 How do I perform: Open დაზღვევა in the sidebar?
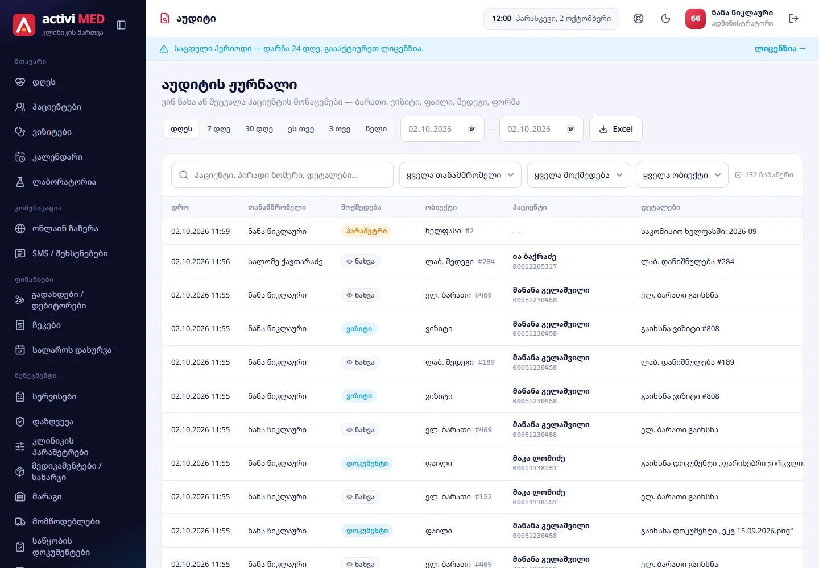(x=73, y=422)
